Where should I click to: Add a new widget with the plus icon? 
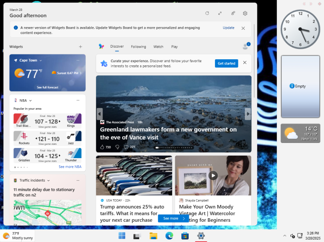80,47
